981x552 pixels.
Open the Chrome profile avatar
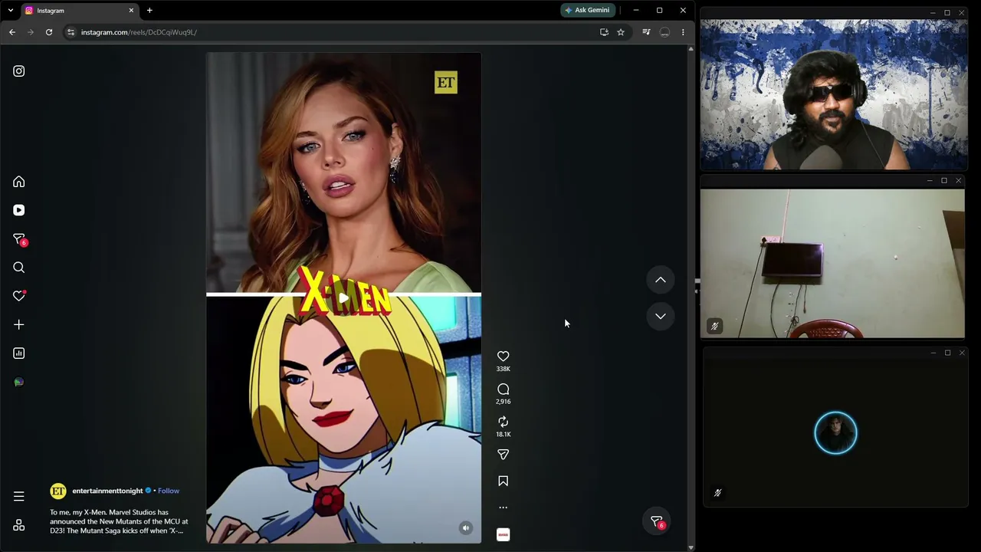[x=664, y=32]
